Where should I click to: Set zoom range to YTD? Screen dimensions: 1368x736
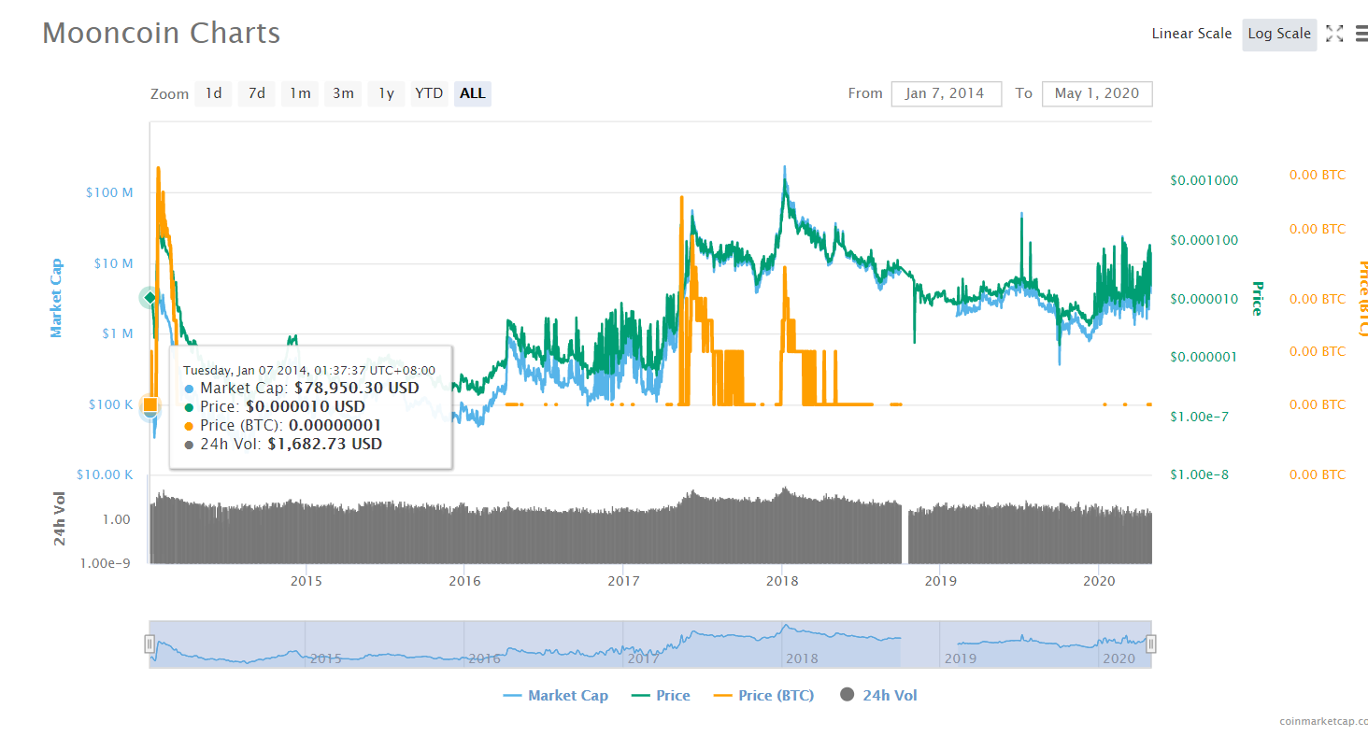click(x=429, y=93)
